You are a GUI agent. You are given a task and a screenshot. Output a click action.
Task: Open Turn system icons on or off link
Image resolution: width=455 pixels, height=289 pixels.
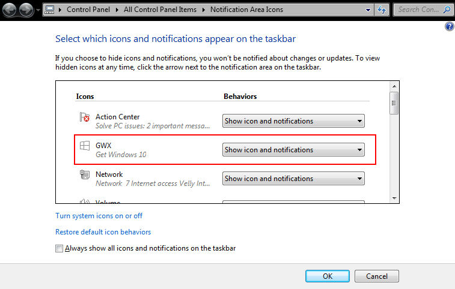click(x=99, y=216)
